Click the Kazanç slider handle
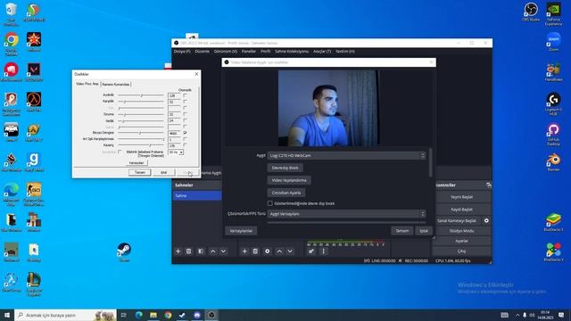Viewport: 571px width, 321px height. [150, 145]
